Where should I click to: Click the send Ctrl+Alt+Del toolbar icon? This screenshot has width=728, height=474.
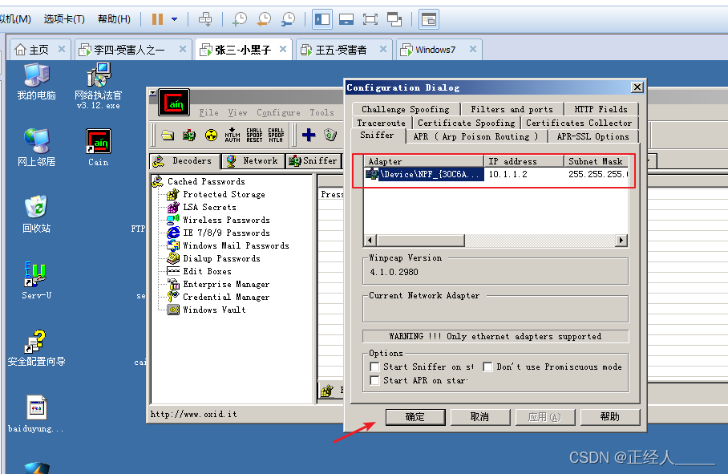[205, 19]
